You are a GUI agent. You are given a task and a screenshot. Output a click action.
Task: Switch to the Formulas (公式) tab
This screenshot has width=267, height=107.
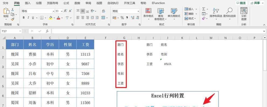pyautogui.click(x=66, y=3)
